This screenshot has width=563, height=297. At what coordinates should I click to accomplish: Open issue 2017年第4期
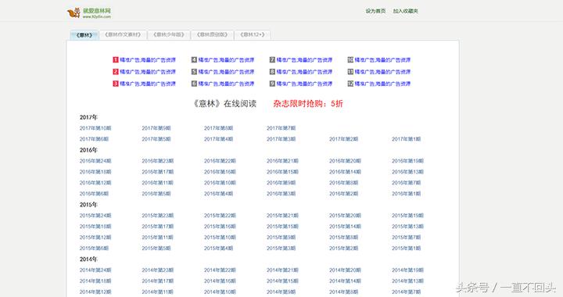(x=219, y=139)
